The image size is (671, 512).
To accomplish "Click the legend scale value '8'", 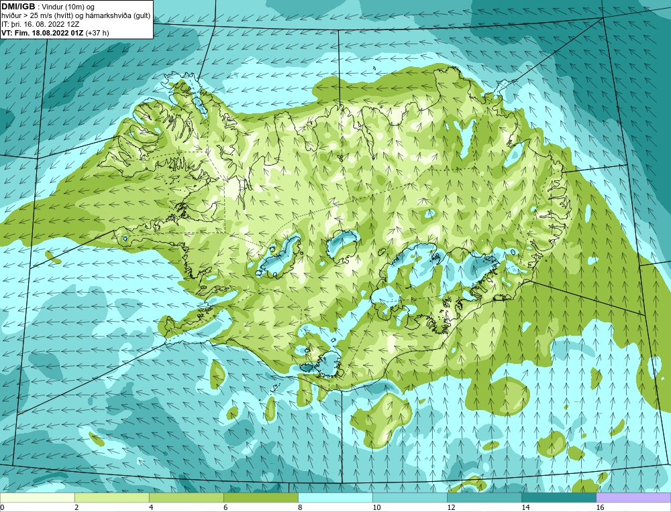I will (x=300, y=507).
